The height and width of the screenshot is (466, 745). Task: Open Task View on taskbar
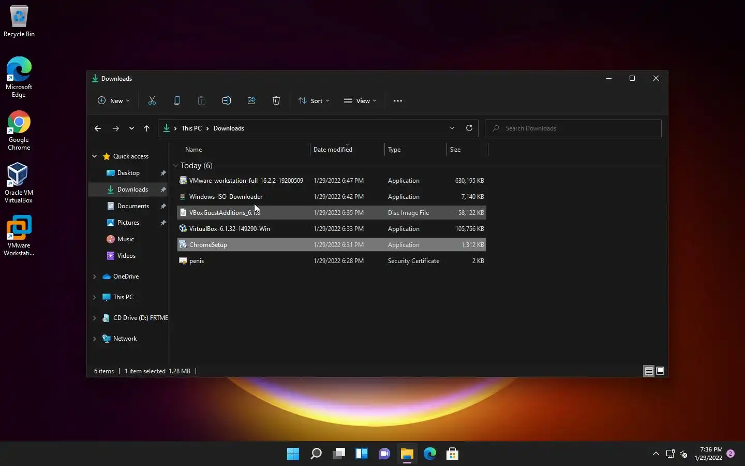[338, 454]
